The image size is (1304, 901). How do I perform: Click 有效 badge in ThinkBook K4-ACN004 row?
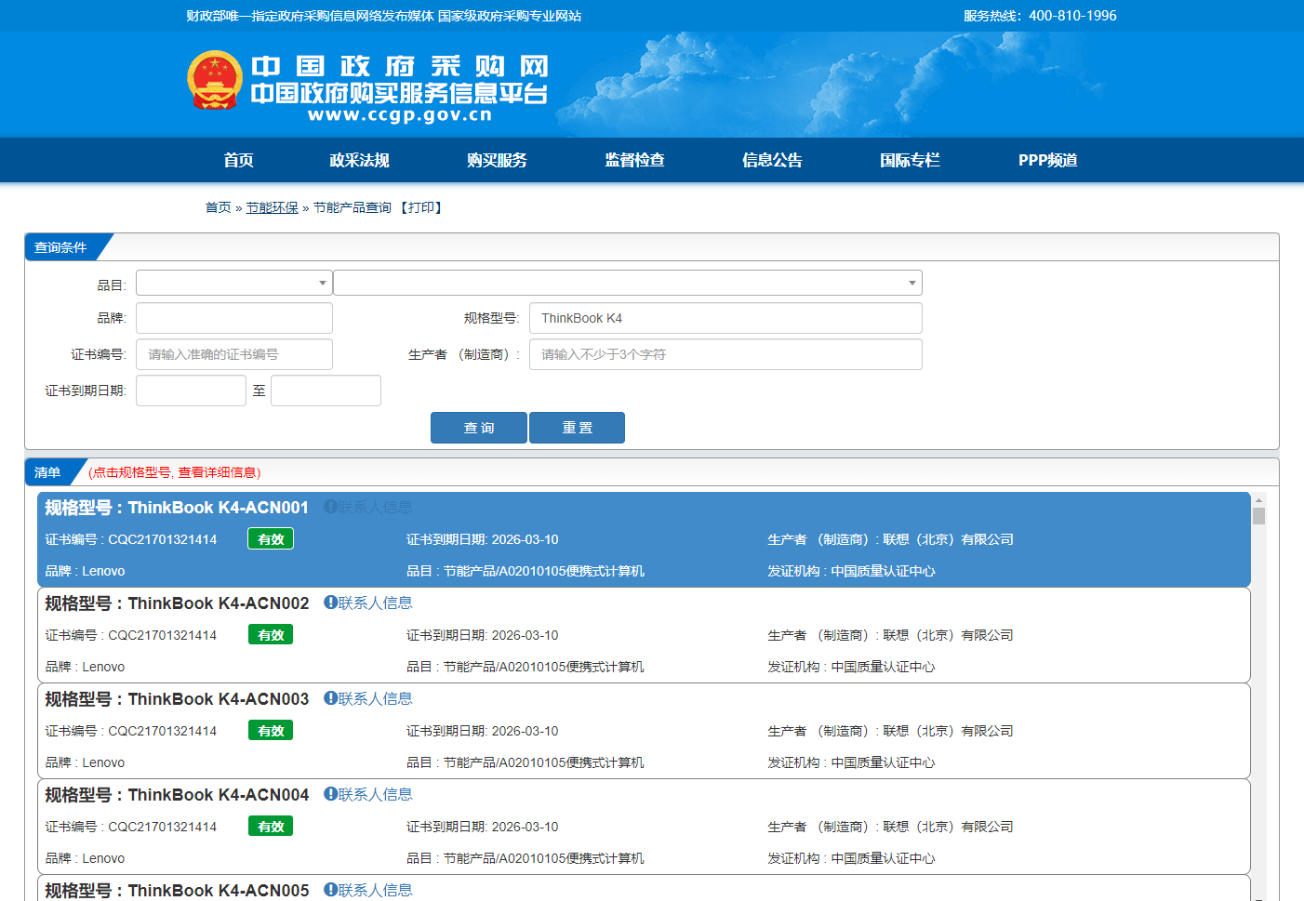pos(271,827)
